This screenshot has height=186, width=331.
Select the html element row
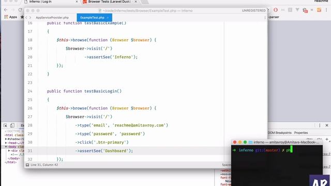(x=14, y=135)
